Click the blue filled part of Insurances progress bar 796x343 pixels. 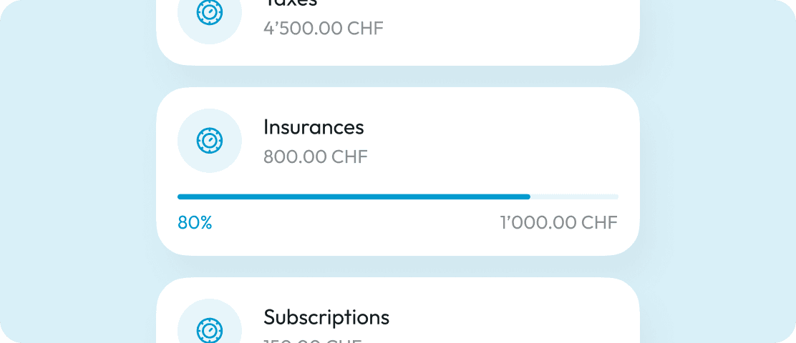coord(354,197)
